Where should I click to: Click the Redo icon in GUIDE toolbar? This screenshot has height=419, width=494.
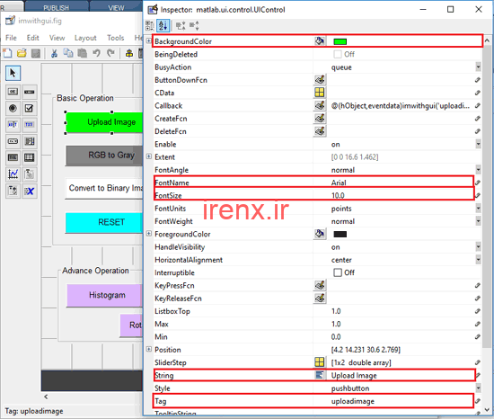[110, 53]
